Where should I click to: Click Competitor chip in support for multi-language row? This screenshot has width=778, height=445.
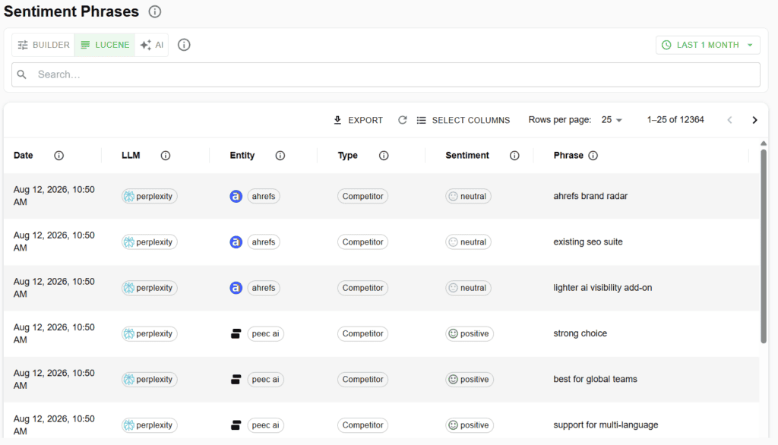coord(362,425)
